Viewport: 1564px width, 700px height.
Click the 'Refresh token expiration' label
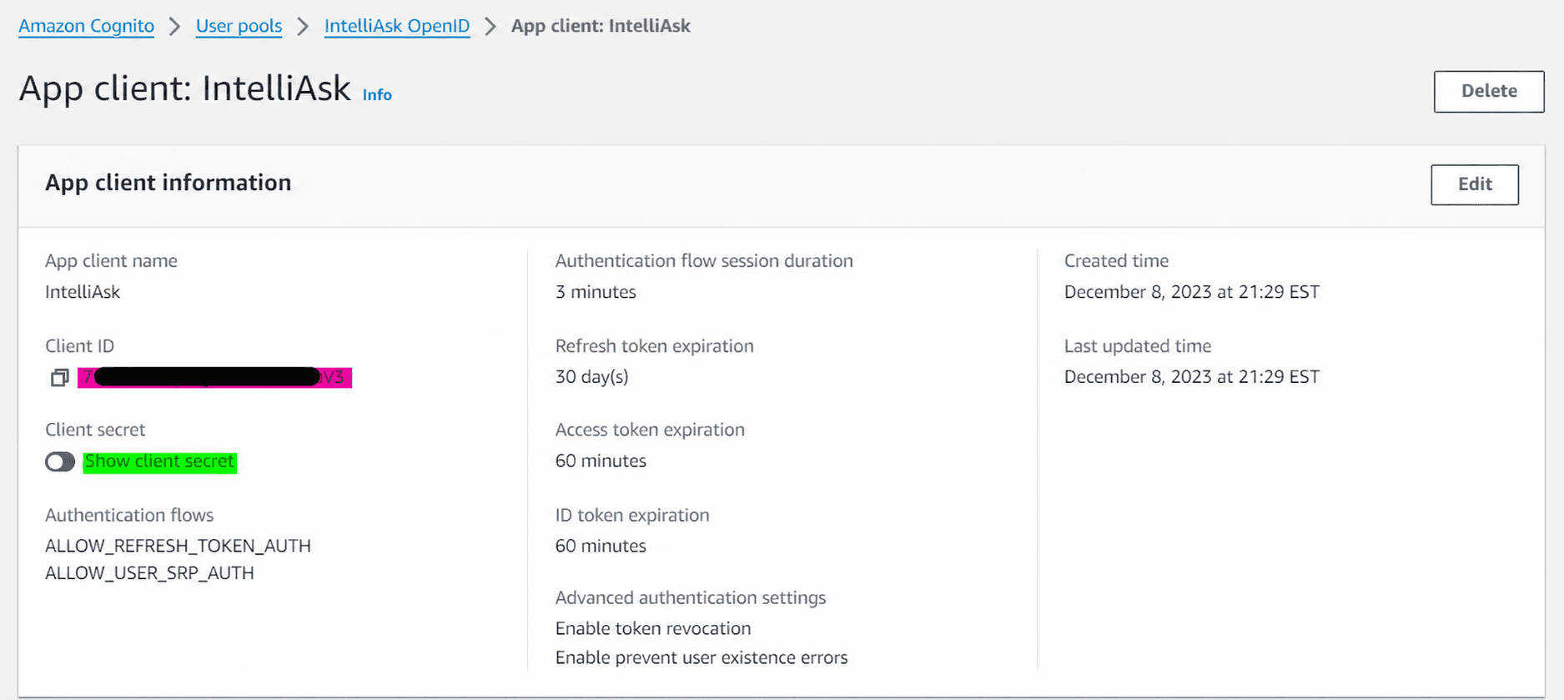click(655, 346)
